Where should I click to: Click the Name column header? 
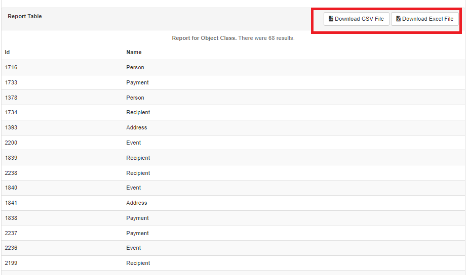tap(134, 52)
